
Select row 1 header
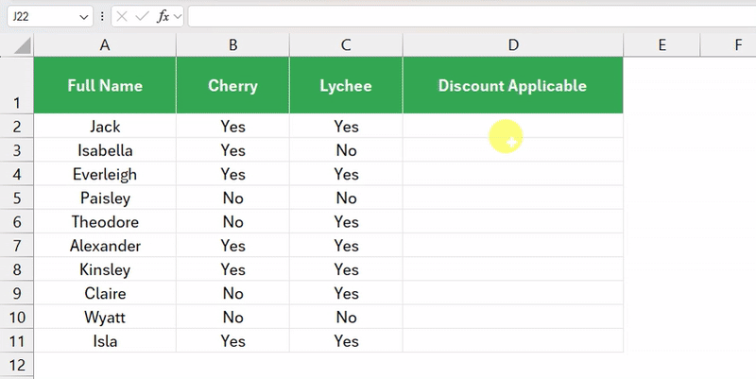pyautogui.click(x=17, y=85)
